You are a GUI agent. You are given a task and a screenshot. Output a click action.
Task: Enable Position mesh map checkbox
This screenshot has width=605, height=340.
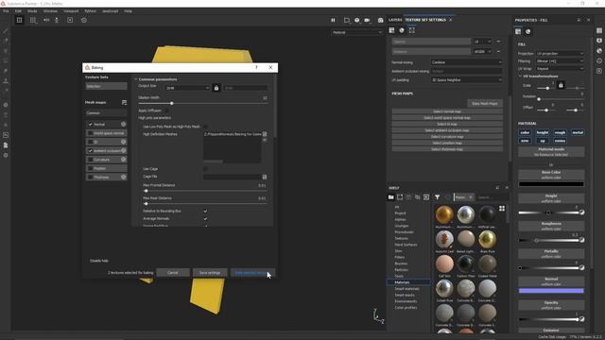coord(91,168)
